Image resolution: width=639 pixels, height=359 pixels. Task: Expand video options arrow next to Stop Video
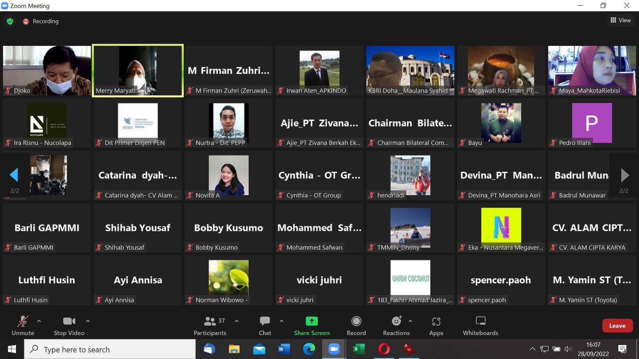pyautogui.click(x=88, y=321)
